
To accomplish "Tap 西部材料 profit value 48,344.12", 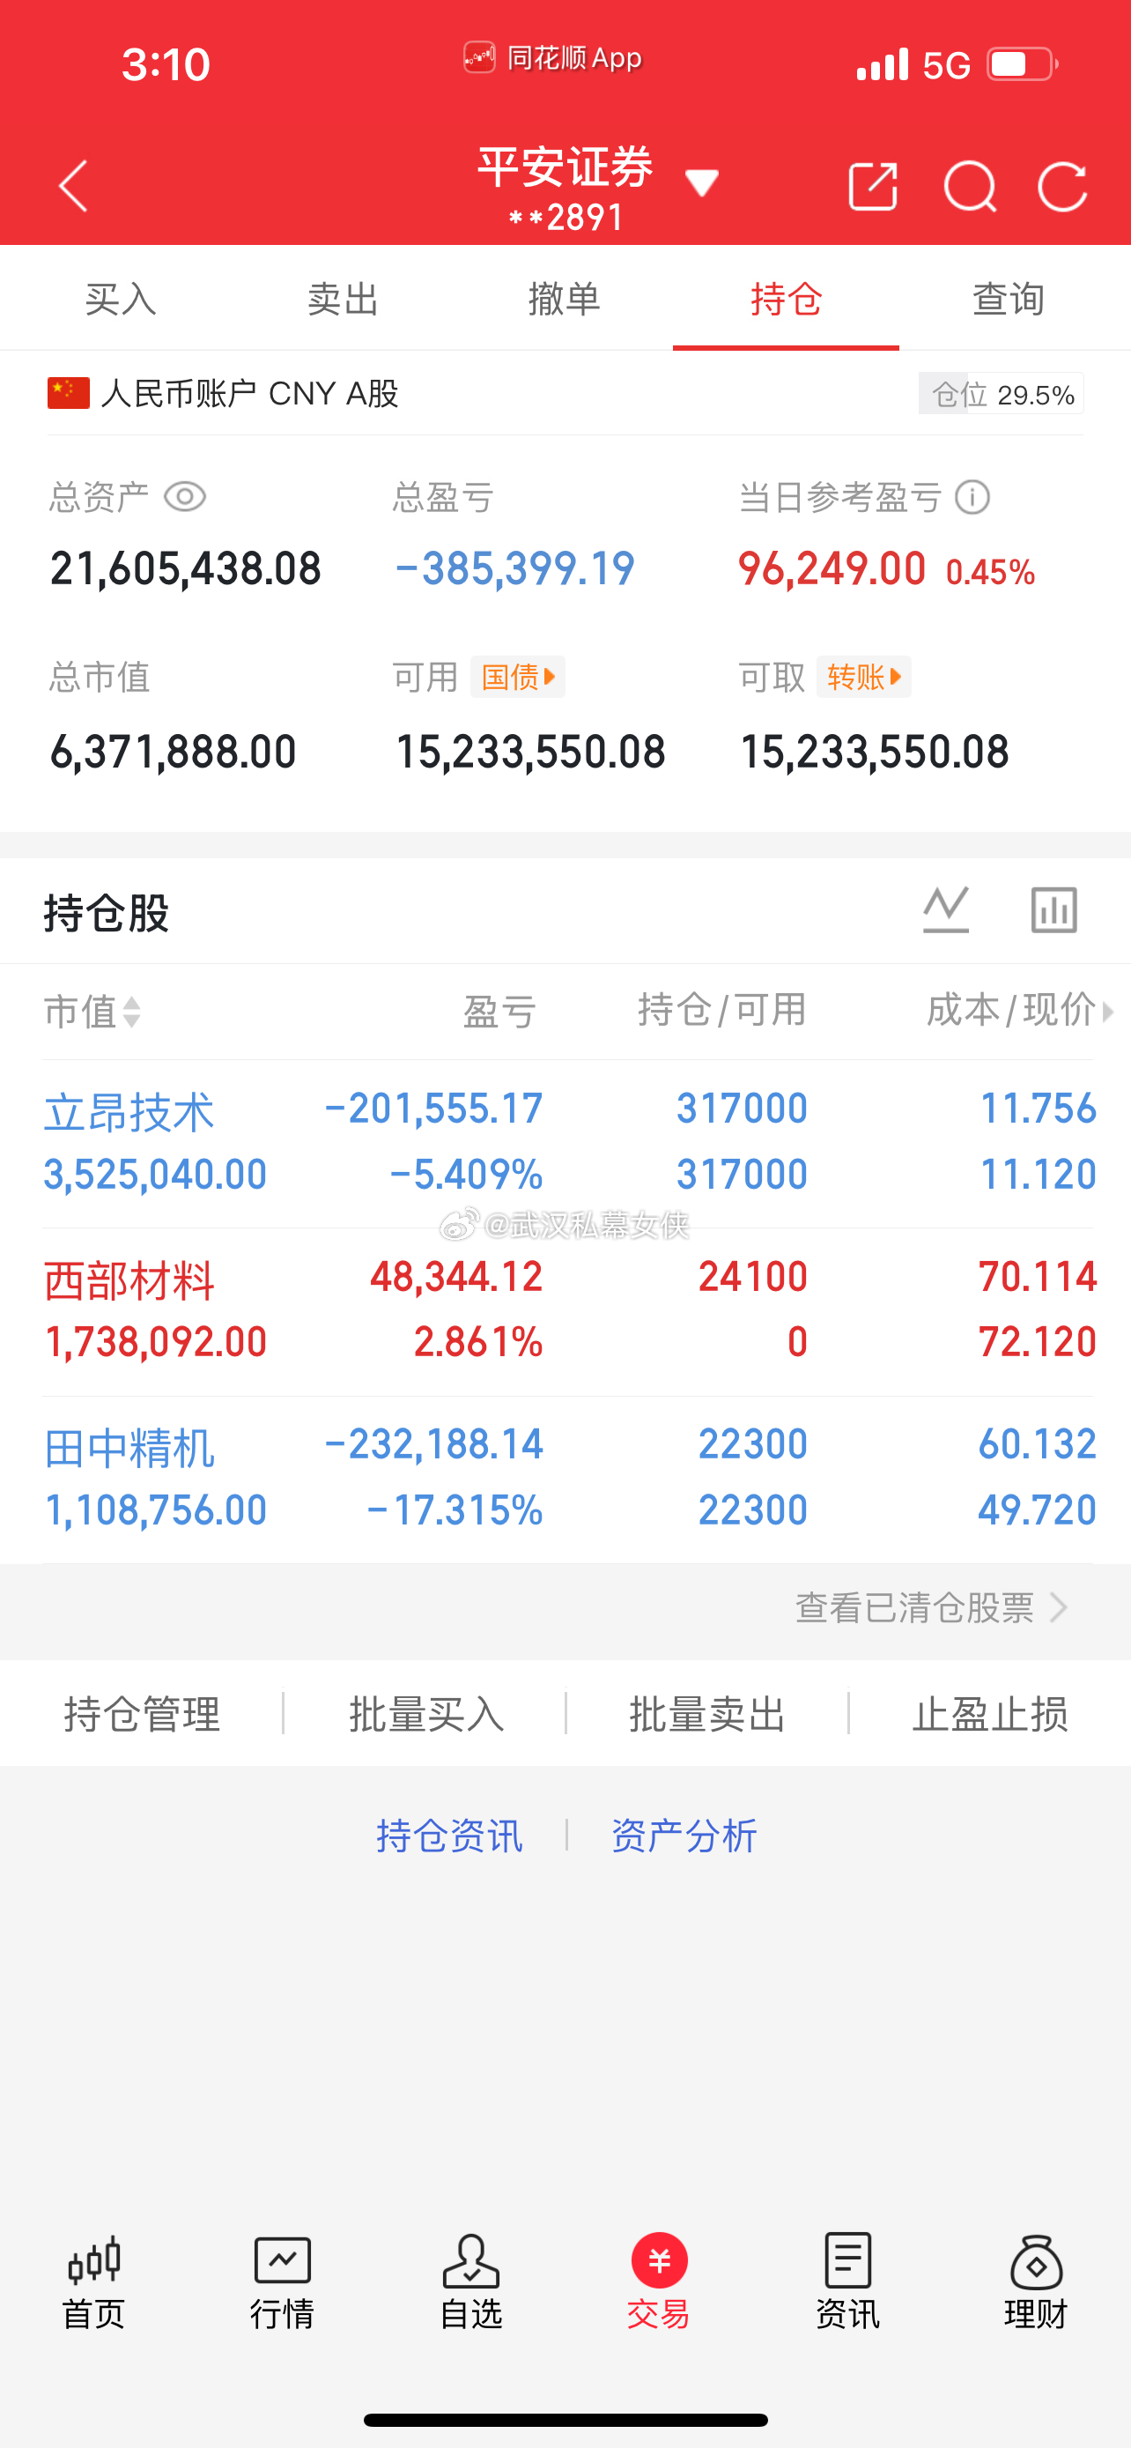I will tap(457, 1276).
